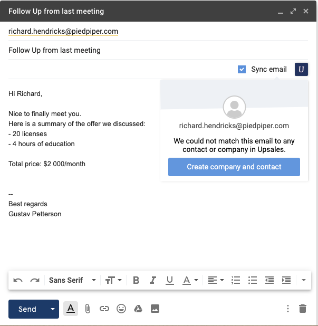The width and height of the screenshot is (318, 326).
Task: Insert a photo with the image icon
Action: click(155, 309)
